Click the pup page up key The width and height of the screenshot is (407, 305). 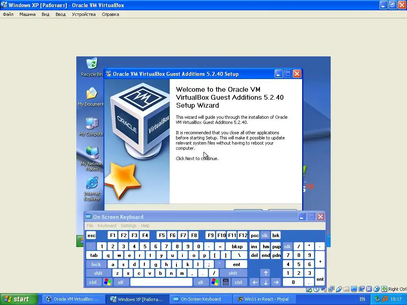(276, 246)
